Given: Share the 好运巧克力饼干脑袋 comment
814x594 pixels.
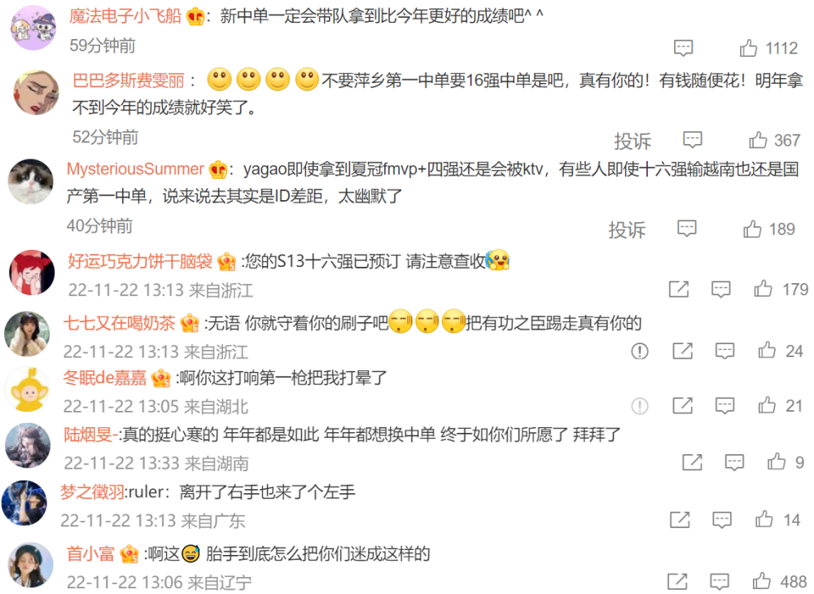Looking at the screenshot, I should click(x=679, y=289).
